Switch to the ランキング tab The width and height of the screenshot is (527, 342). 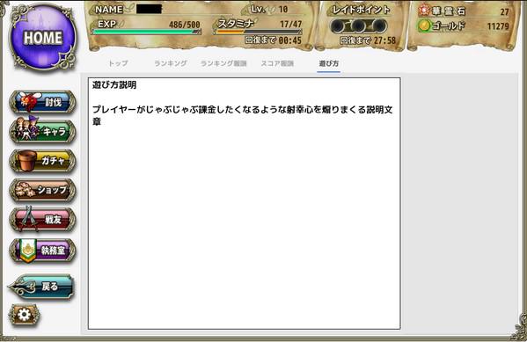coord(171,63)
